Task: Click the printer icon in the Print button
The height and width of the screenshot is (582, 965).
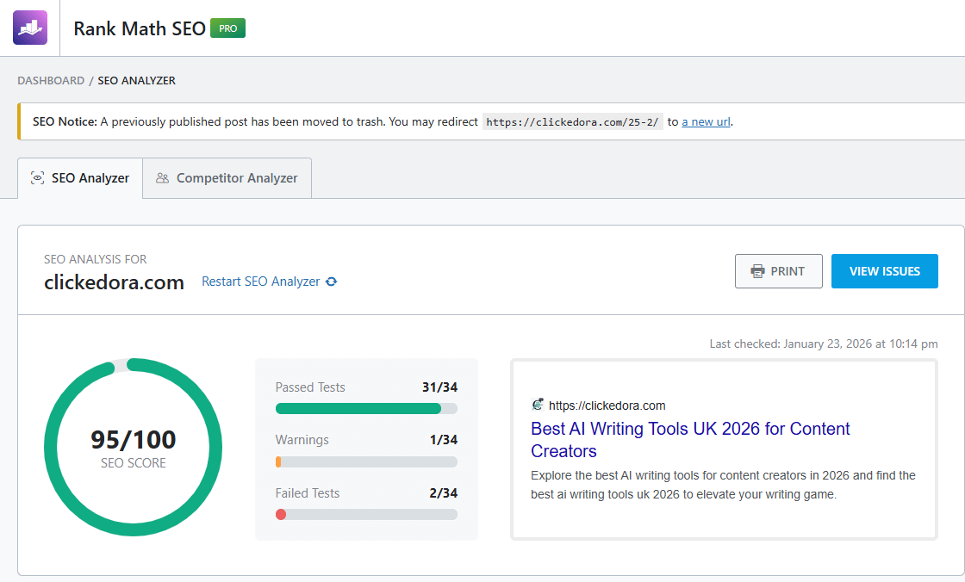Action: coord(757,271)
